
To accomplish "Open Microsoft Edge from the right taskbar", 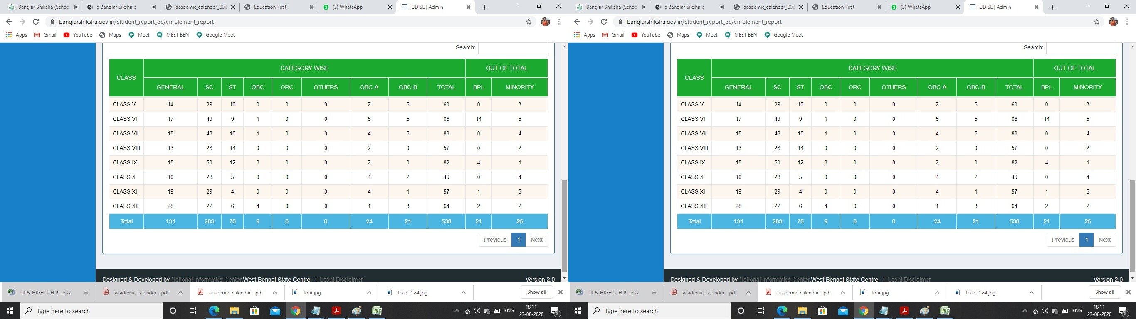I will coord(781,311).
